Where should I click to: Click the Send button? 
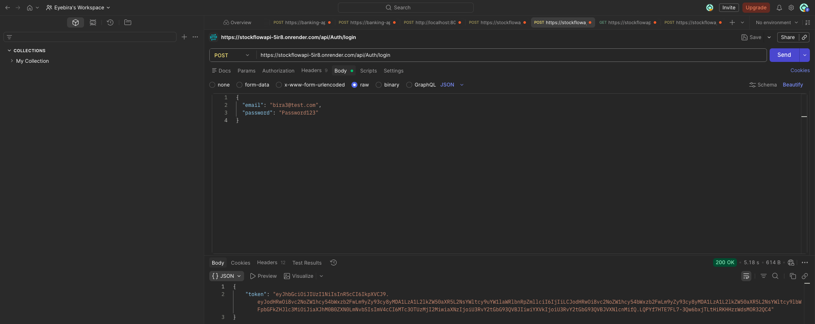(x=784, y=55)
